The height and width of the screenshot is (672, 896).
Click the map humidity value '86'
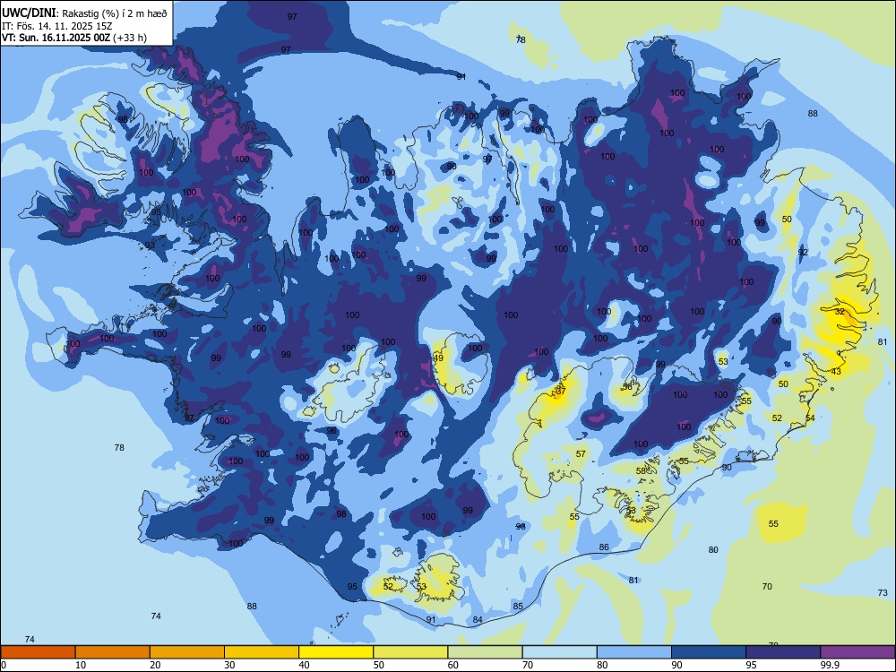[604, 547]
